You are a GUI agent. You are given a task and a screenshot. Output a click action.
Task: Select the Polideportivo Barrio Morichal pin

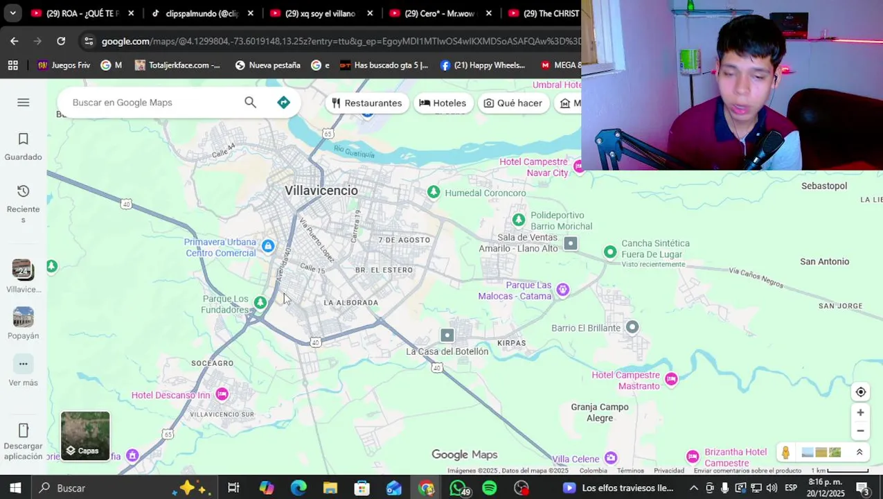pyautogui.click(x=518, y=220)
